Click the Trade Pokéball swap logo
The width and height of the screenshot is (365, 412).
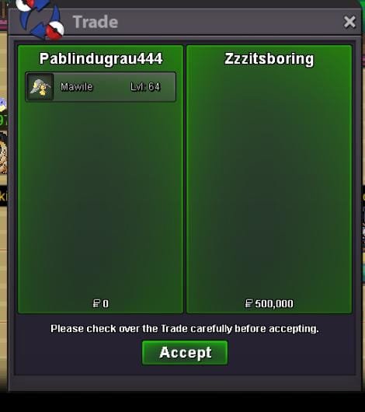coord(40,19)
